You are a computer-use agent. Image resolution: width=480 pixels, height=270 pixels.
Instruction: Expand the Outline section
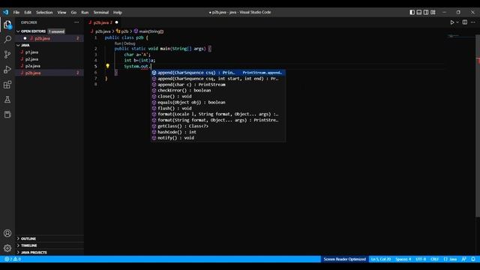28,238
